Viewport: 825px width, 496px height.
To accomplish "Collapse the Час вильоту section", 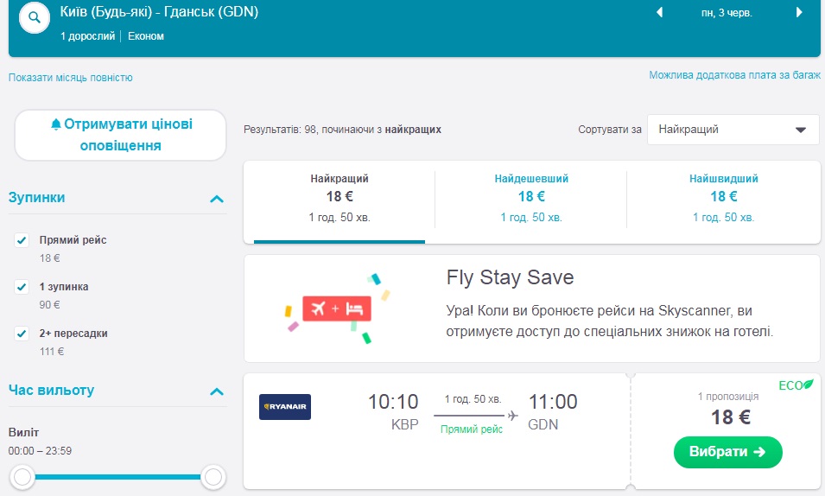I will point(217,391).
